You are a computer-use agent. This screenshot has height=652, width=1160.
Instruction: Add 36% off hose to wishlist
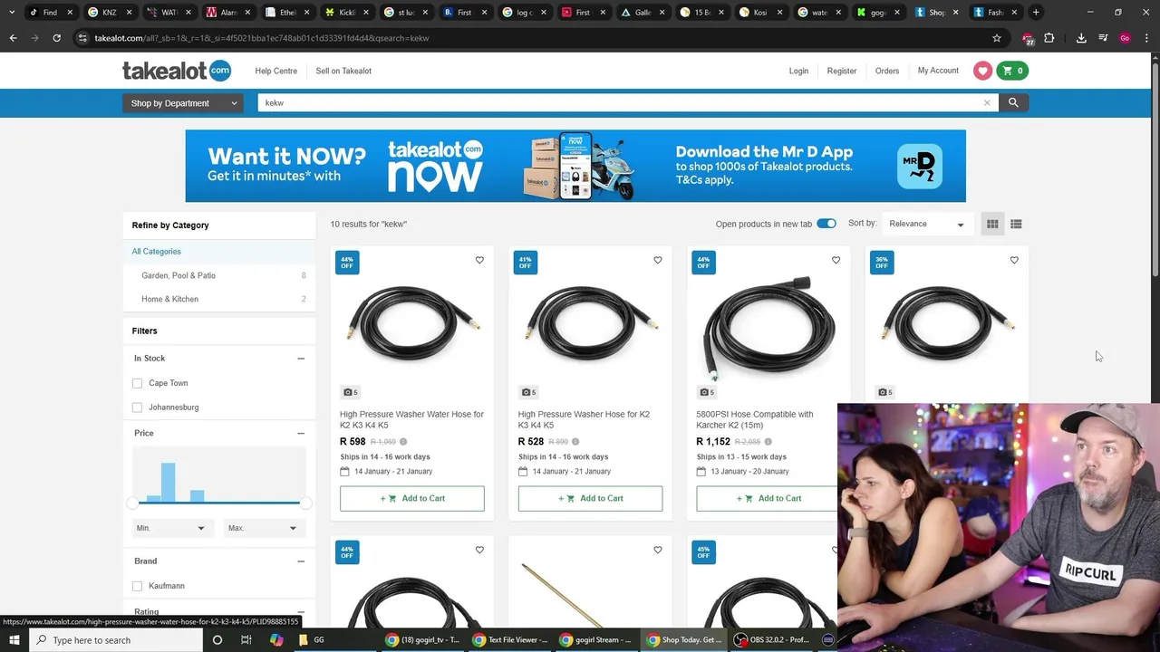pyautogui.click(x=1014, y=260)
